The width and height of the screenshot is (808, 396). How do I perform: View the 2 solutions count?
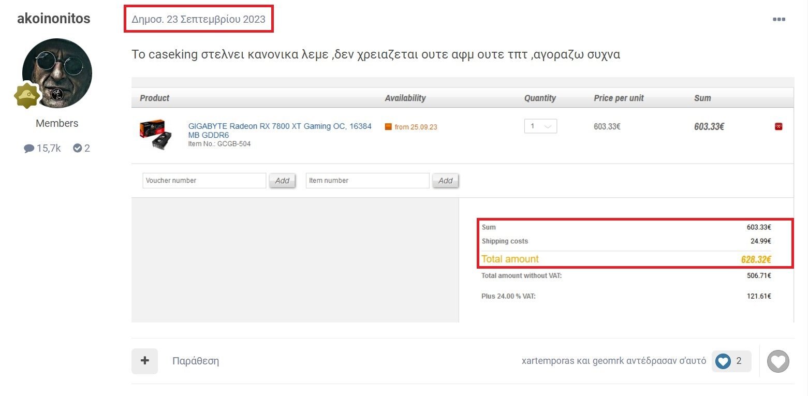click(82, 149)
